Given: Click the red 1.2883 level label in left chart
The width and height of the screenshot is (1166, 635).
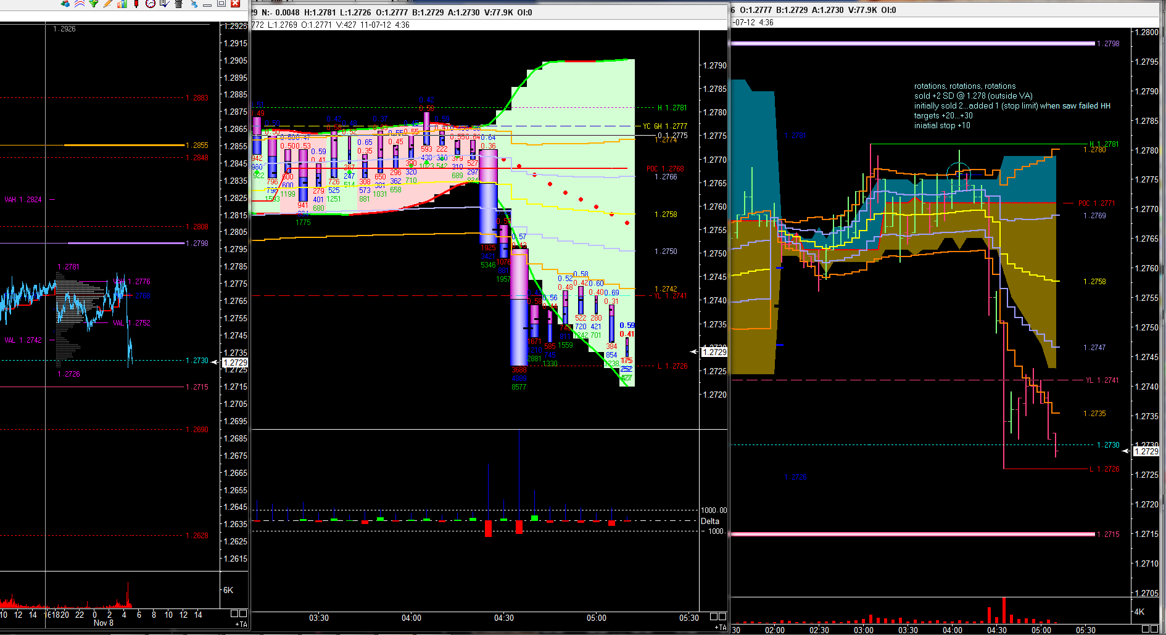Looking at the screenshot, I should point(197,98).
